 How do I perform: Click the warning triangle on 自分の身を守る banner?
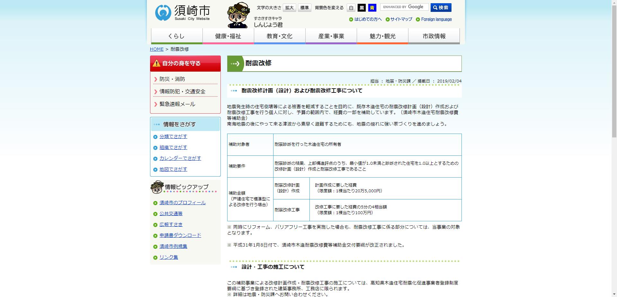(156, 63)
